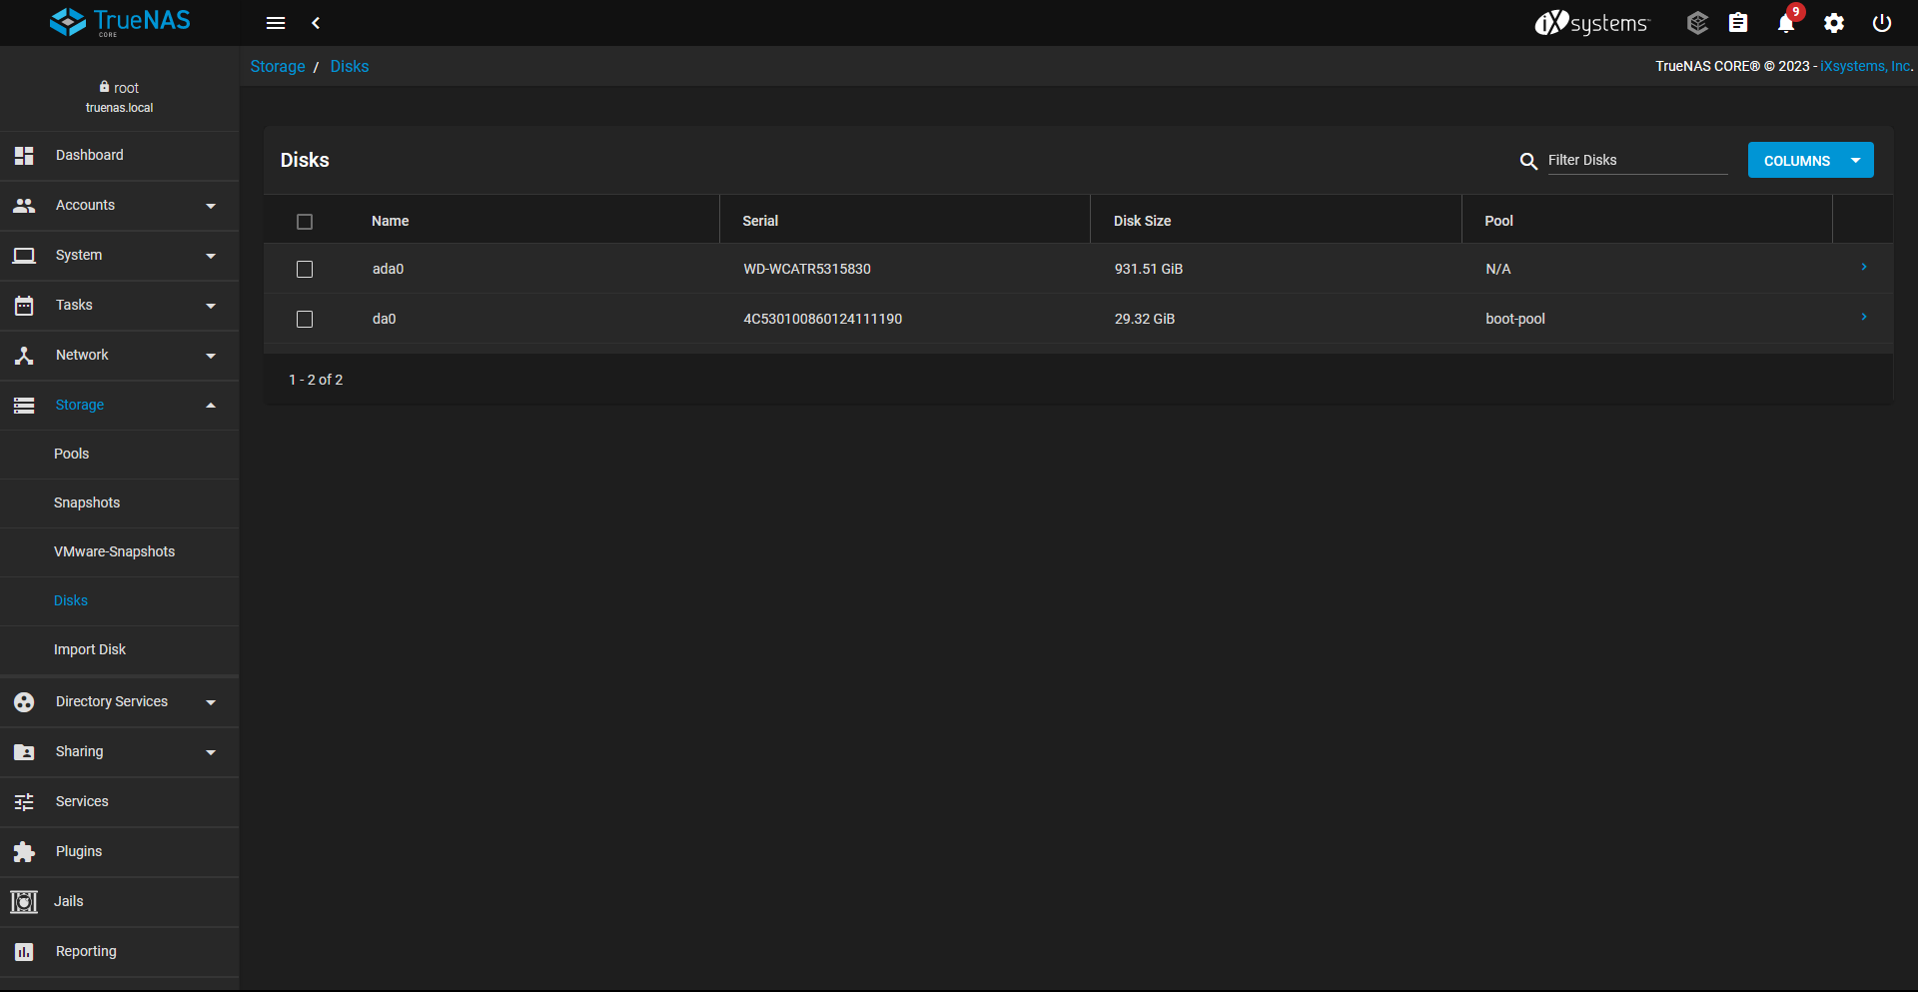1918x992 pixels.
Task: Click the Directory Services icon
Action: pos(24,701)
